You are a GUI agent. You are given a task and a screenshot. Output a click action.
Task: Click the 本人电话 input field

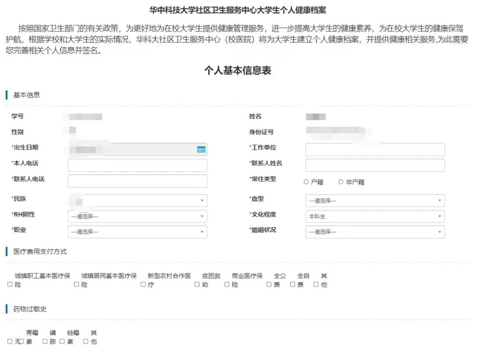(x=137, y=165)
